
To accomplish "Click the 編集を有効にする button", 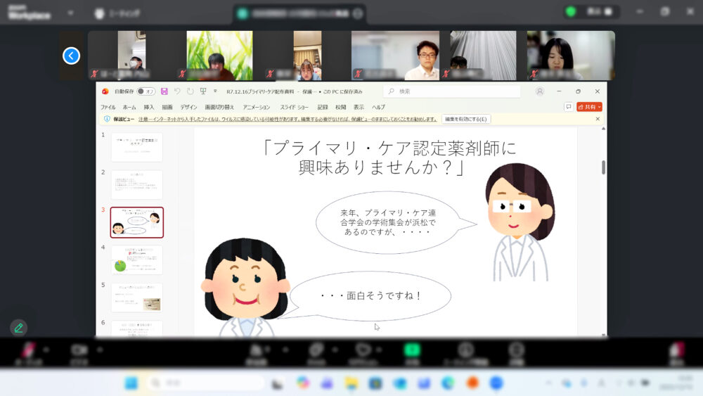I will 466,119.
